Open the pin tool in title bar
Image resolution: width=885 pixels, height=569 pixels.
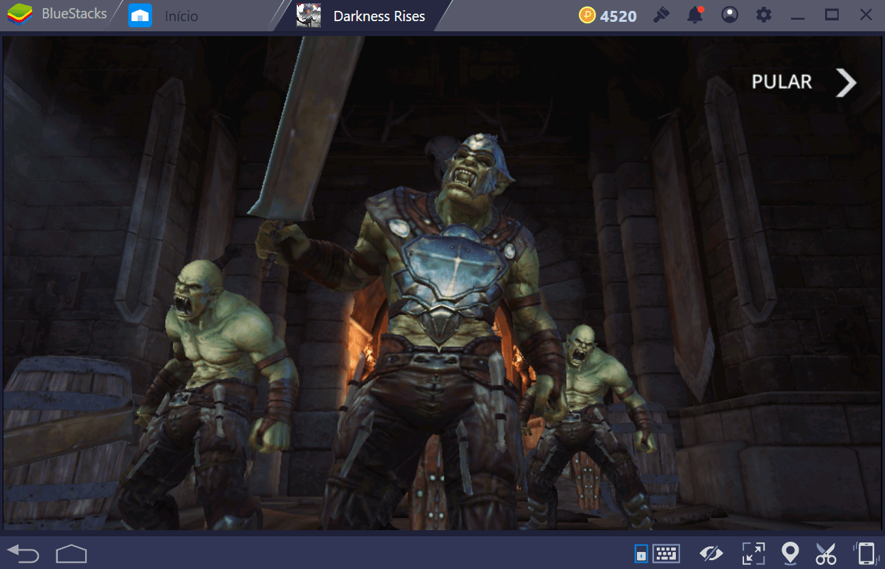[x=661, y=15]
